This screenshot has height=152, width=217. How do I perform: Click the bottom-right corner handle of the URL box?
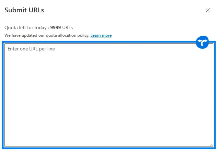pos(212,145)
